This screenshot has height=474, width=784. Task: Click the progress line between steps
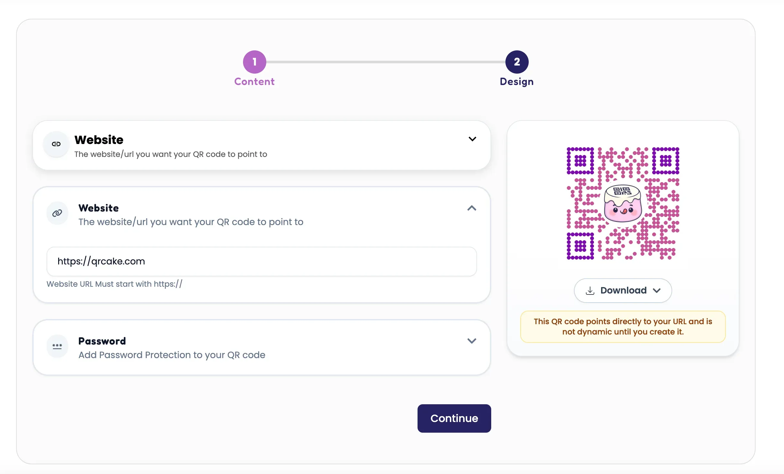coord(386,62)
